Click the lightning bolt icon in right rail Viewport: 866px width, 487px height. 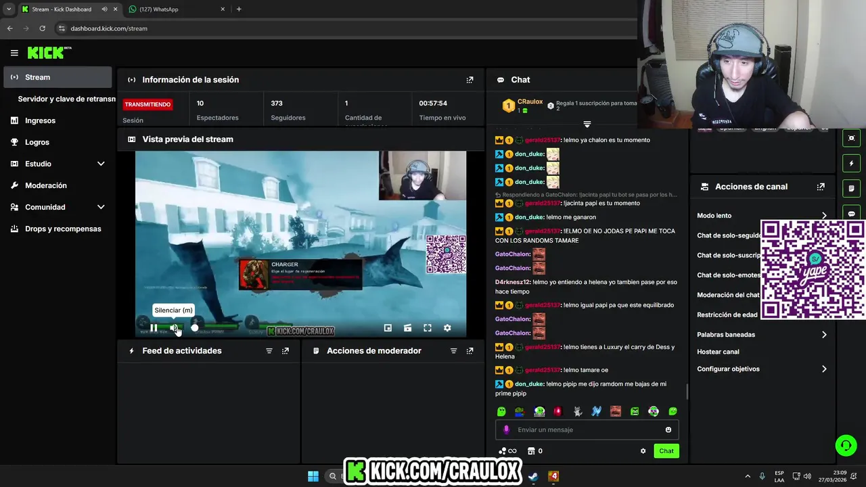tap(851, 163)
